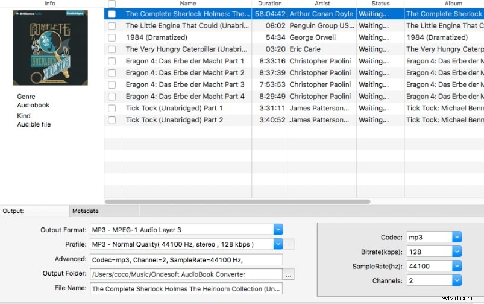The width and height of the screenshot is (484, 304).
Task: Select Eragon 4: Das Erbe der Macht Part 3
Action: (x=185, y=84)
